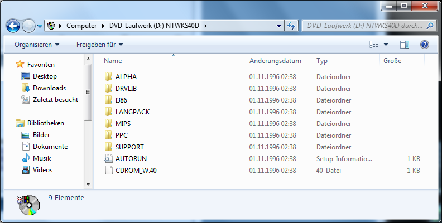Image resolution: width=442 pixels, height=223 pixels.
Task: Open Dokumente library
Action: tap(50, 147)
